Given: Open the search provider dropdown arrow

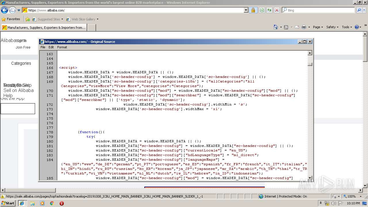Looking at the screenshot, I should click(365, 10).
